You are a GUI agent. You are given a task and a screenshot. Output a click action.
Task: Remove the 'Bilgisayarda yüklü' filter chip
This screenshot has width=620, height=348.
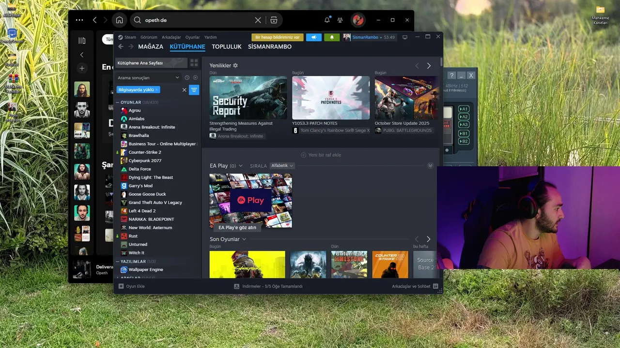[x=156, y=90]
